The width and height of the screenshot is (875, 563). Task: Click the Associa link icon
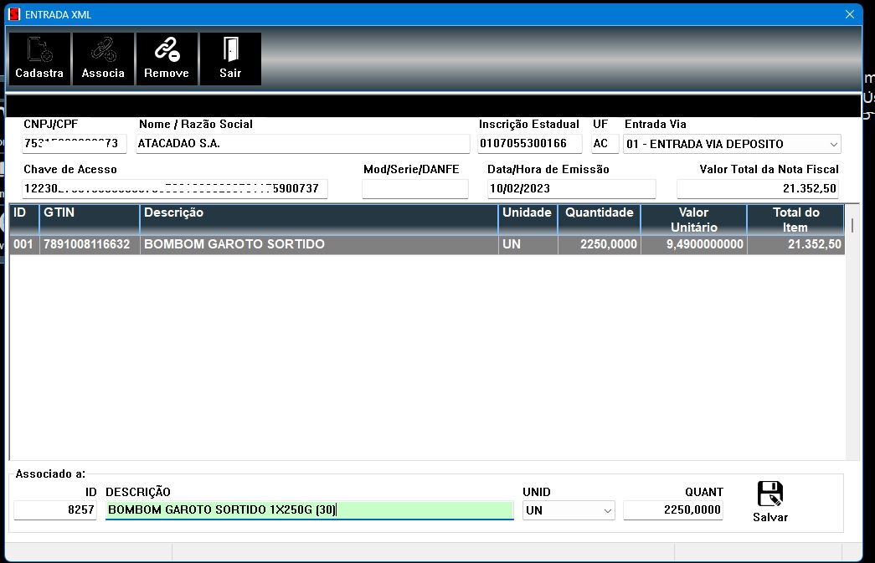(103, 51)
